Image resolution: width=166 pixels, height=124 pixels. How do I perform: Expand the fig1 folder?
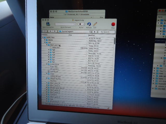pyautogui.click(x=49, y=62)
